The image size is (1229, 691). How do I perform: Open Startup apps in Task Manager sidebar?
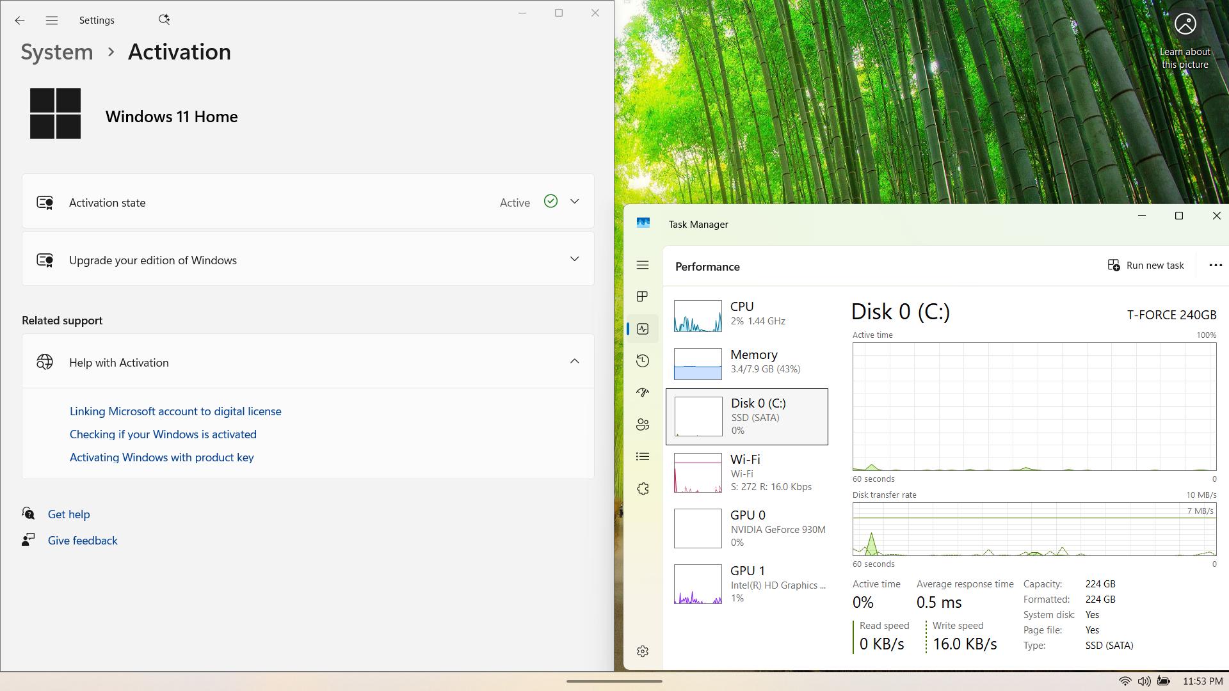(x=643, y=392)
